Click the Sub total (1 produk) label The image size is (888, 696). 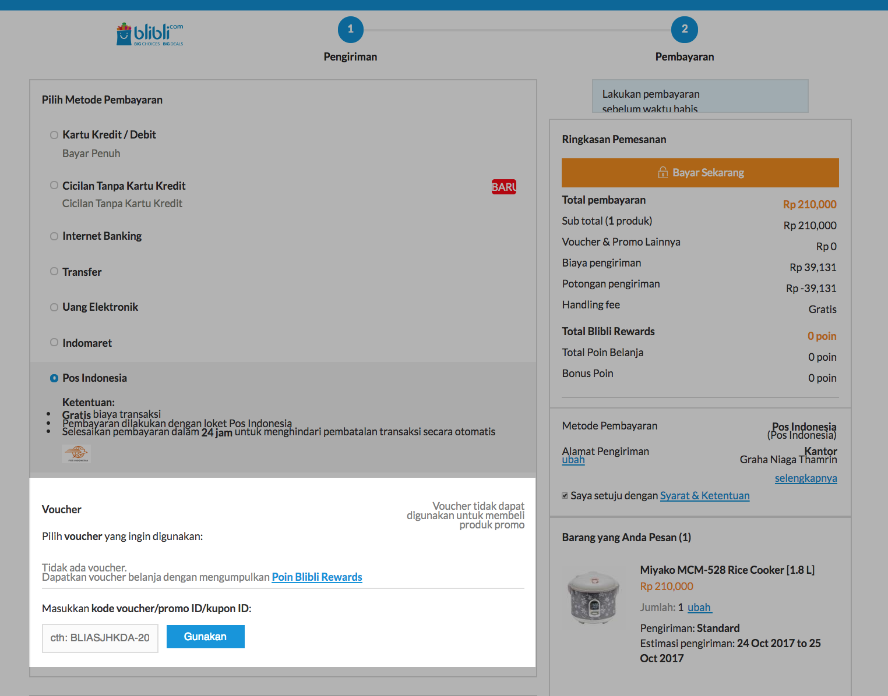(607, 221)
